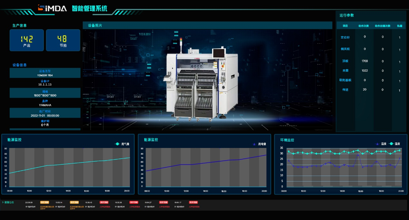Click the 用气量 cyan circle legend marker
The image size is (409, 220).
coord(118,144)
